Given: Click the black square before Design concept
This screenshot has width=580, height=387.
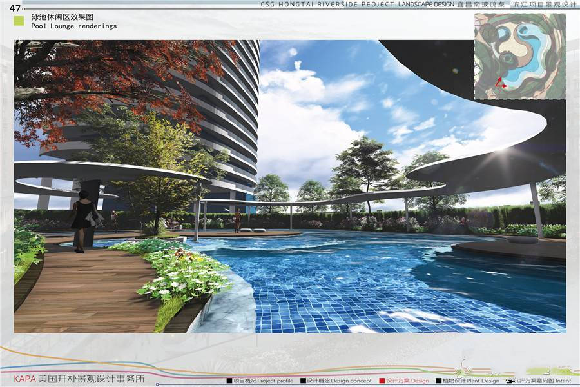Looking at the screenshot, I should pos(303,381).
